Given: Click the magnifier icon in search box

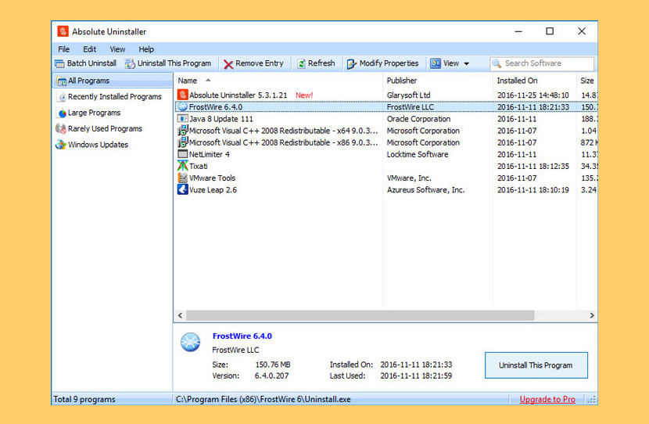Looking at the screenshot, I should click(x=497, y=64).
